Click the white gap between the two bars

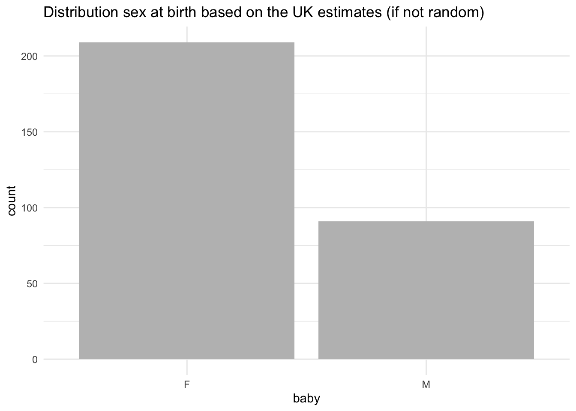click(x=306, y=257)
